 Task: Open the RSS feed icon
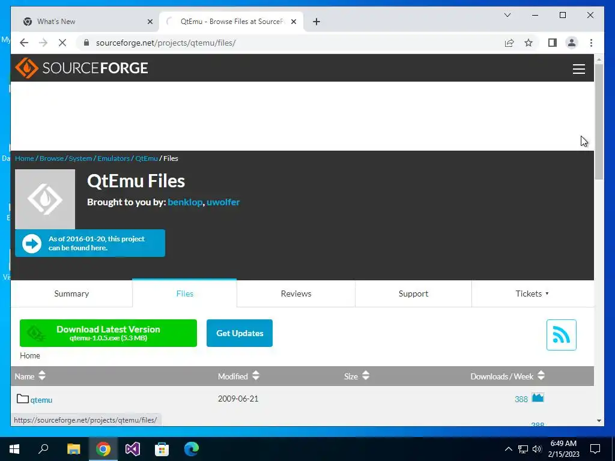562,335
